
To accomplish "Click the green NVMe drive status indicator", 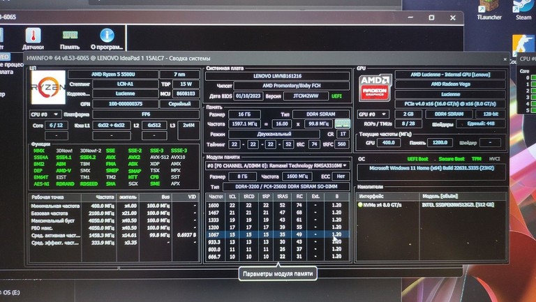I will point(360,204).
